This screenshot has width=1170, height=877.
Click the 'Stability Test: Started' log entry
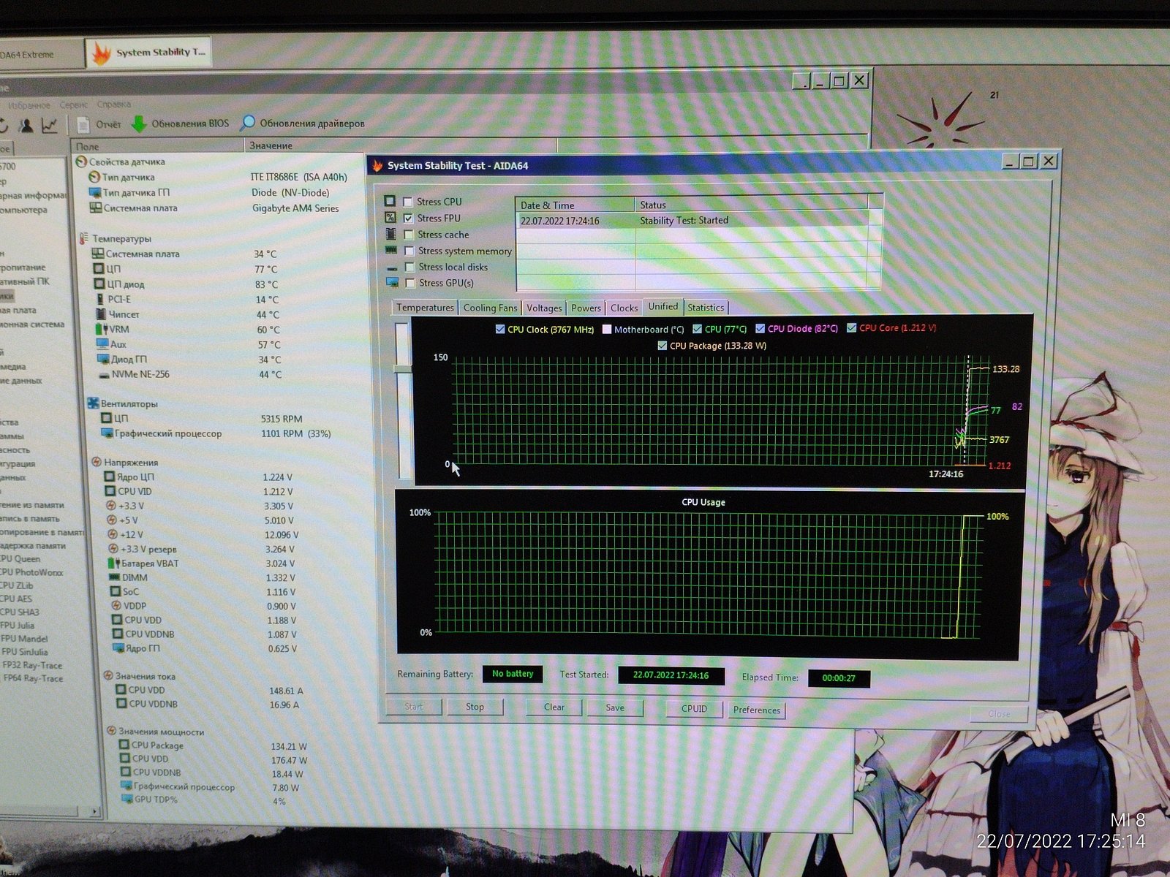[684, 220]
